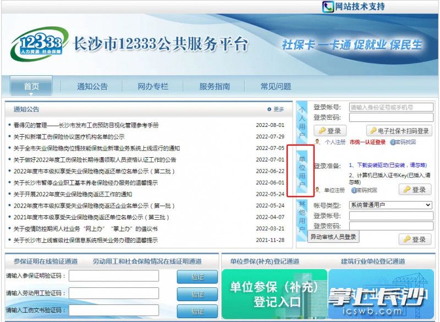
Task: Click the 市统一认证登录 link
Action: pyautogui.click(x=367, y=142)
